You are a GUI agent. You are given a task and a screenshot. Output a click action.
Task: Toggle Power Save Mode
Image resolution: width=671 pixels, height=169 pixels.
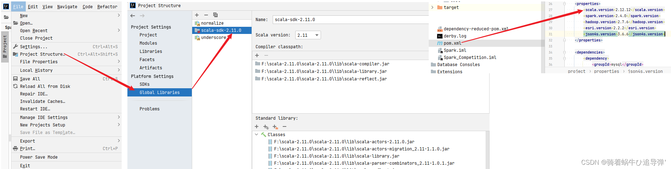click(x=39, y=157)
